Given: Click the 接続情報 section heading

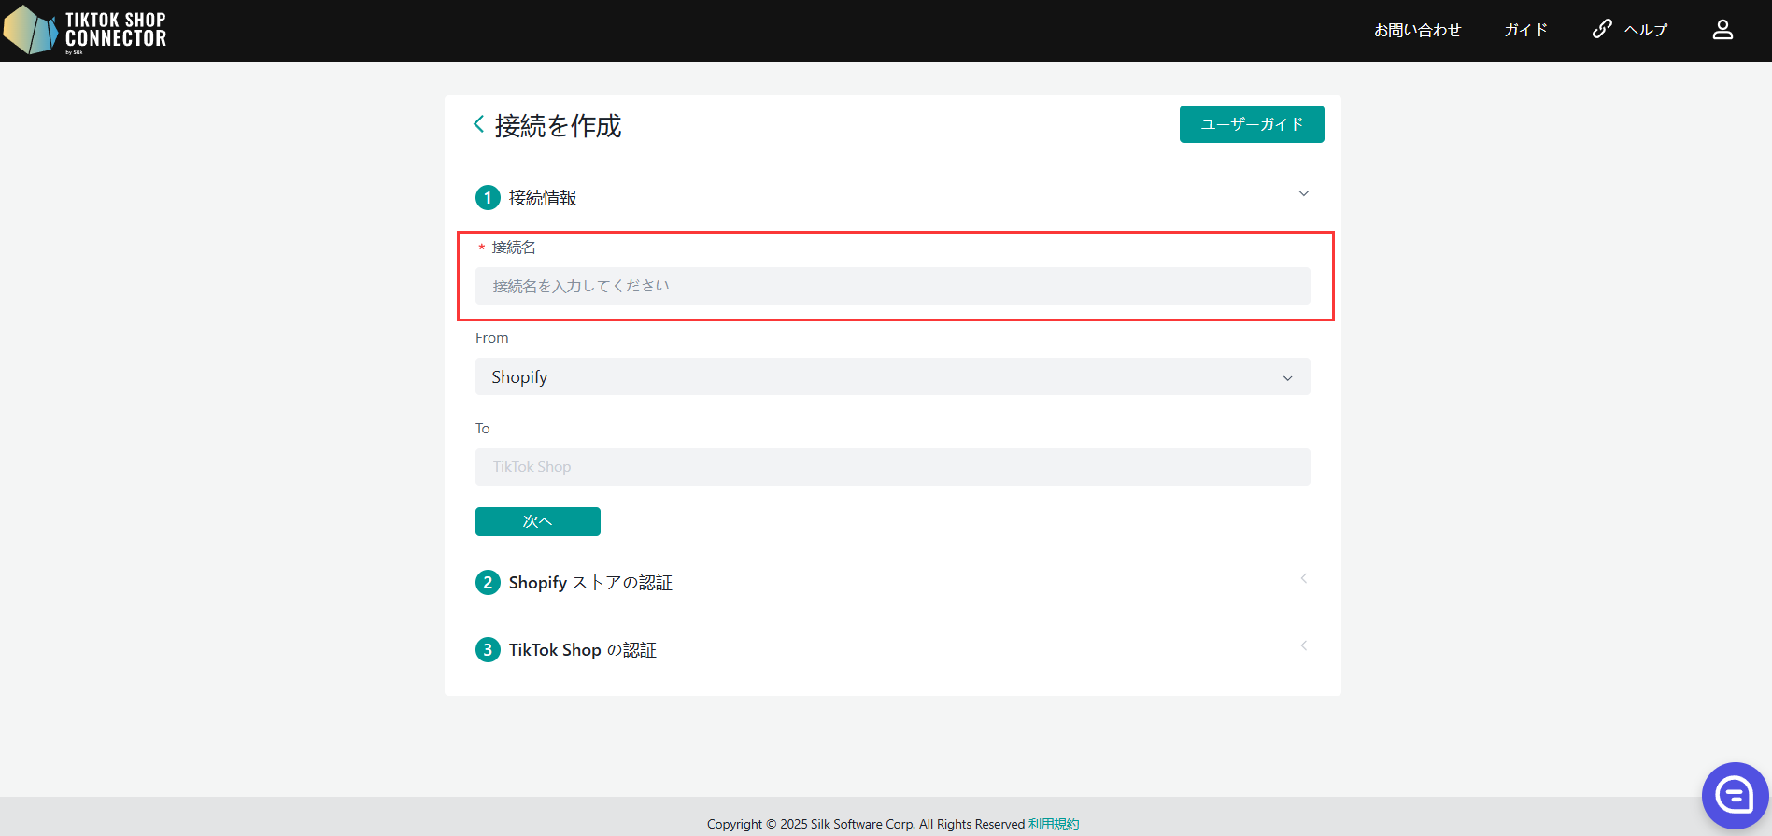Looking at the screenshot, I should (x=543, y=198).
